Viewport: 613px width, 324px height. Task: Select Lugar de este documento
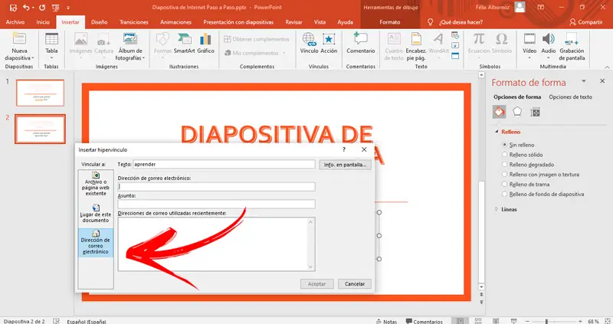(x=96, y=213)
